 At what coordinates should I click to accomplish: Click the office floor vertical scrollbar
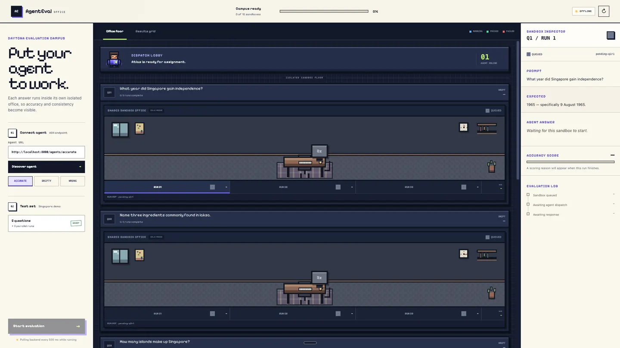pos(518,110)
